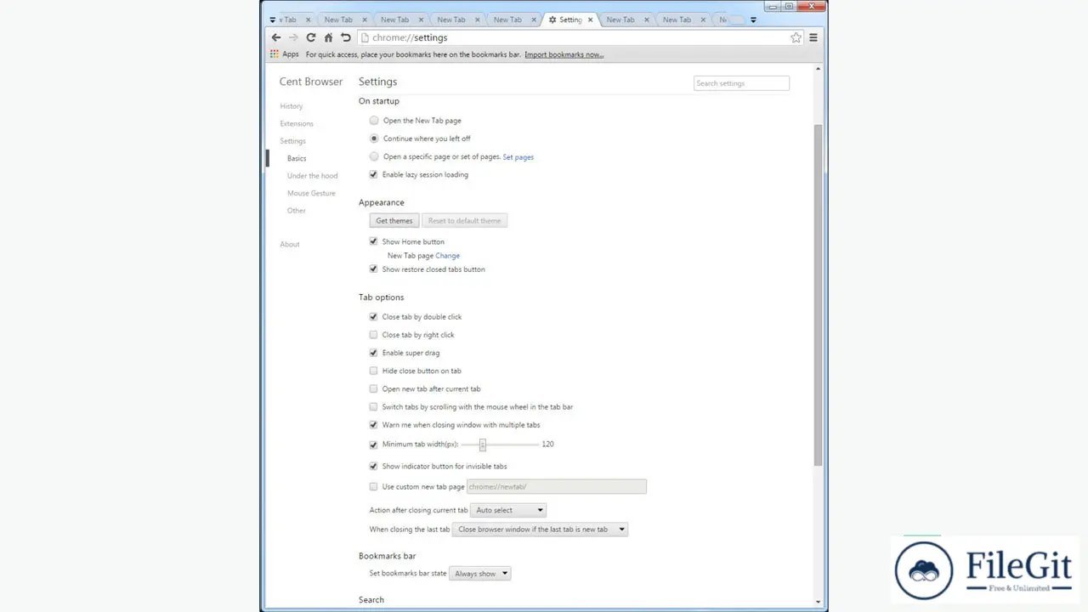Enable Open new tab after current tab
The height and width of the screenshot is (612, 1088).
coord(373,388)
